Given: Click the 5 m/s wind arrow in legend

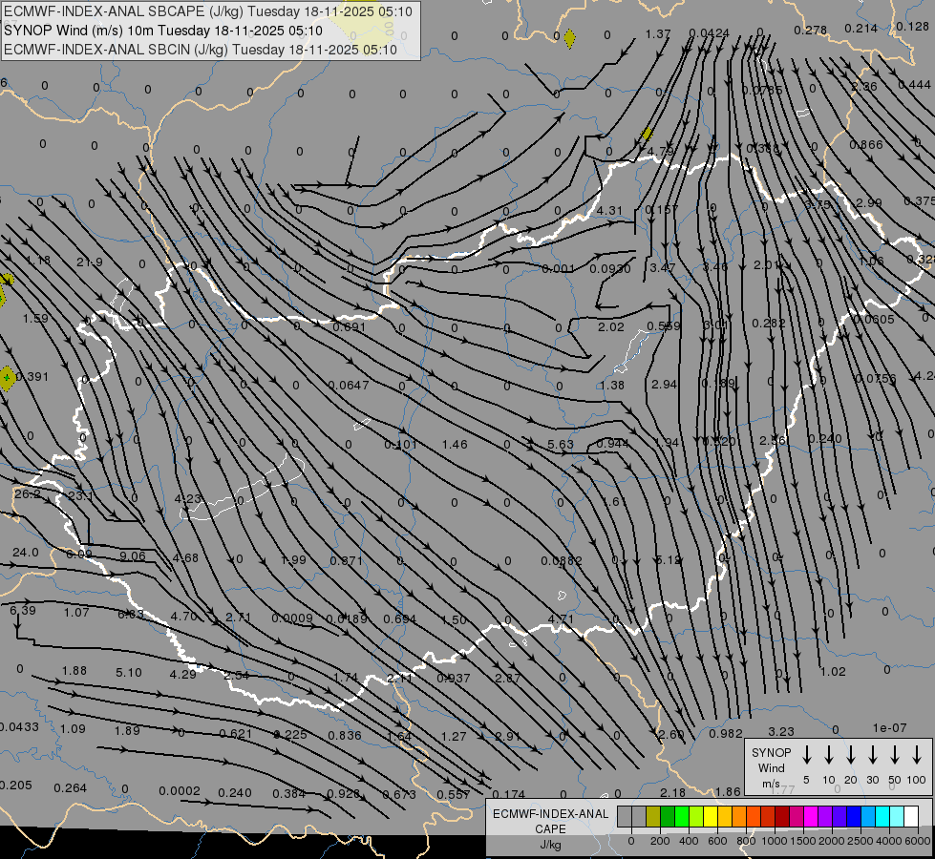Looking at the screenshot, I should tap(807, 755).
